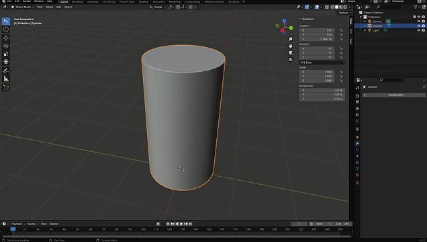This screenshot has height=242, width=427.
Task: Click the timeline horizontal scrollbar
Action: click(x=176, y=236)
